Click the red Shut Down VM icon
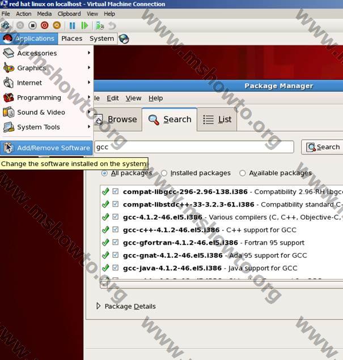The width and height of the screenshot is (343, 360). pos(45,25)
